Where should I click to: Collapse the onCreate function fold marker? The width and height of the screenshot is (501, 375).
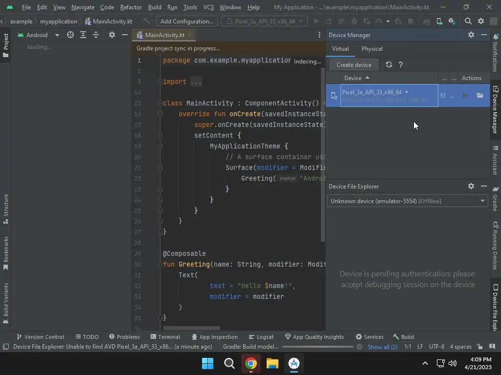coord(160,114)
